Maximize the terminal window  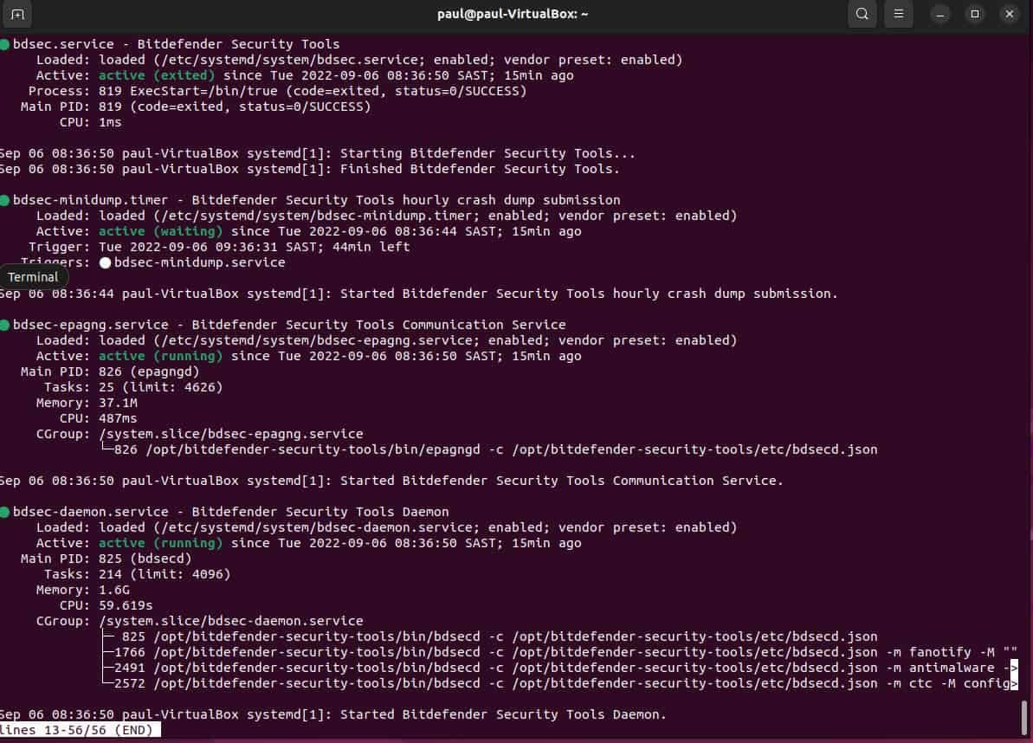[x=975, y=14]
